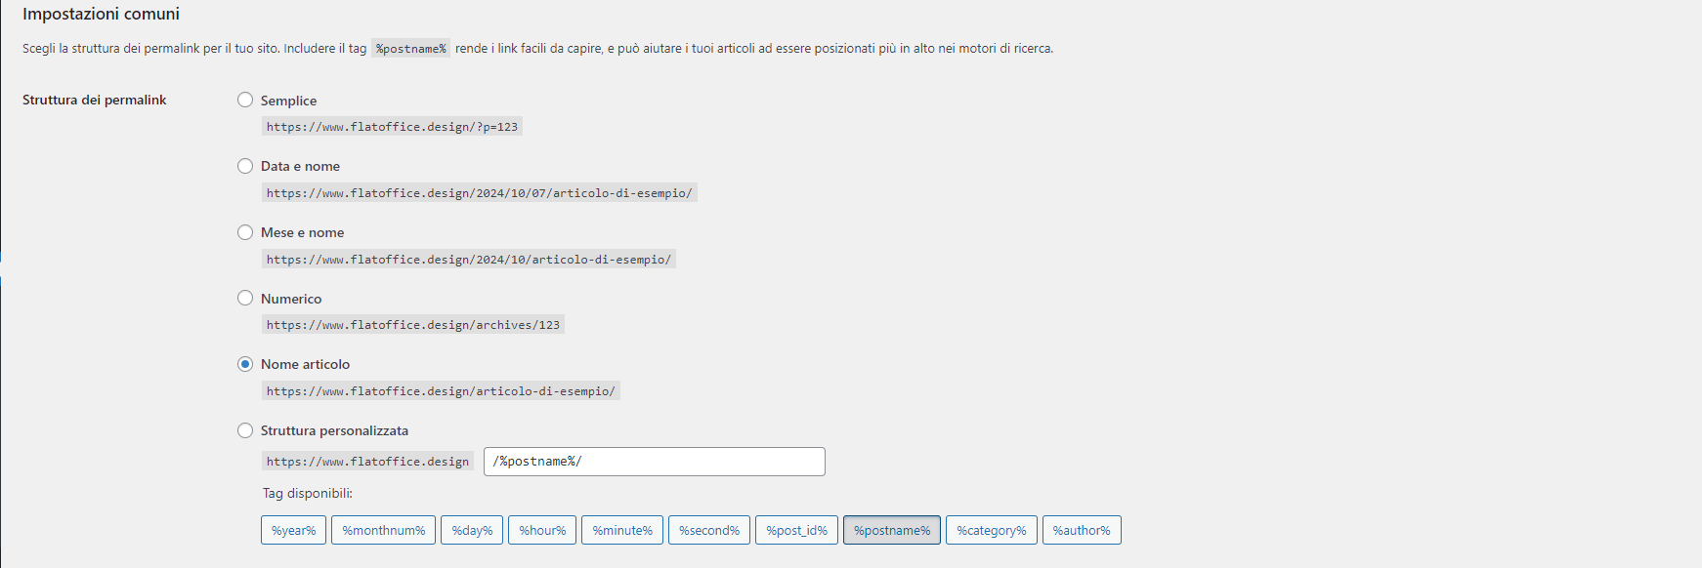Insert the %author% tag button
The height and width of the screenshot is (568, 1702).
click(x=1082, y=530)
